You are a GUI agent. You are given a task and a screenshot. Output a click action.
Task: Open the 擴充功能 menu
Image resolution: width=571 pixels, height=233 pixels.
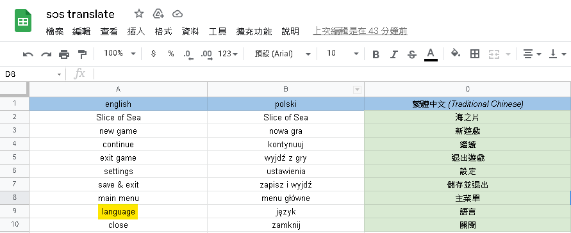click(254, 31)
